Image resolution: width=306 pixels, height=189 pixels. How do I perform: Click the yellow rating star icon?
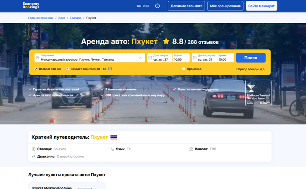pos(166,41)
